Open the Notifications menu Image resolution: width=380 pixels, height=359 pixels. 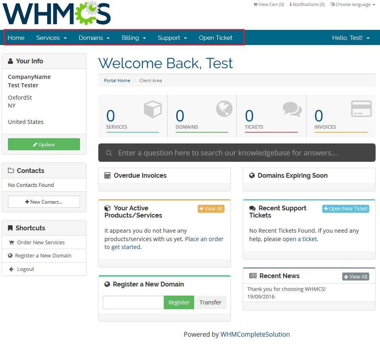point(307,4)
